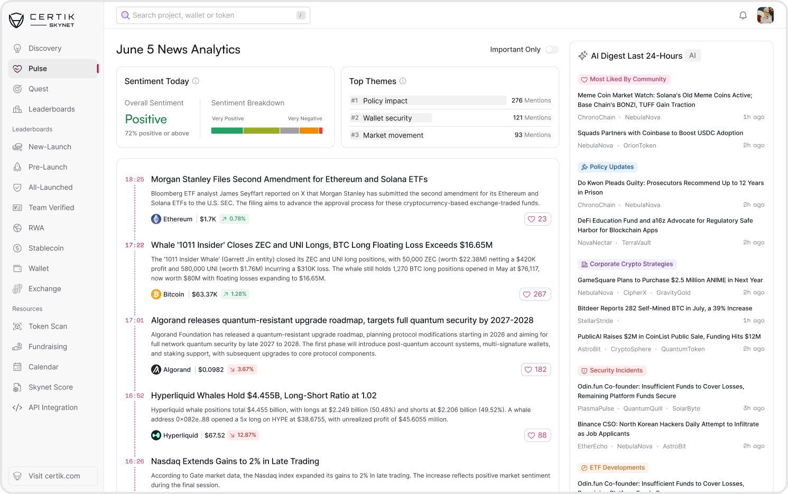Click the All-Launched shield icon
The height and width of the screenshot is (494, 788).
pos(17,188)
